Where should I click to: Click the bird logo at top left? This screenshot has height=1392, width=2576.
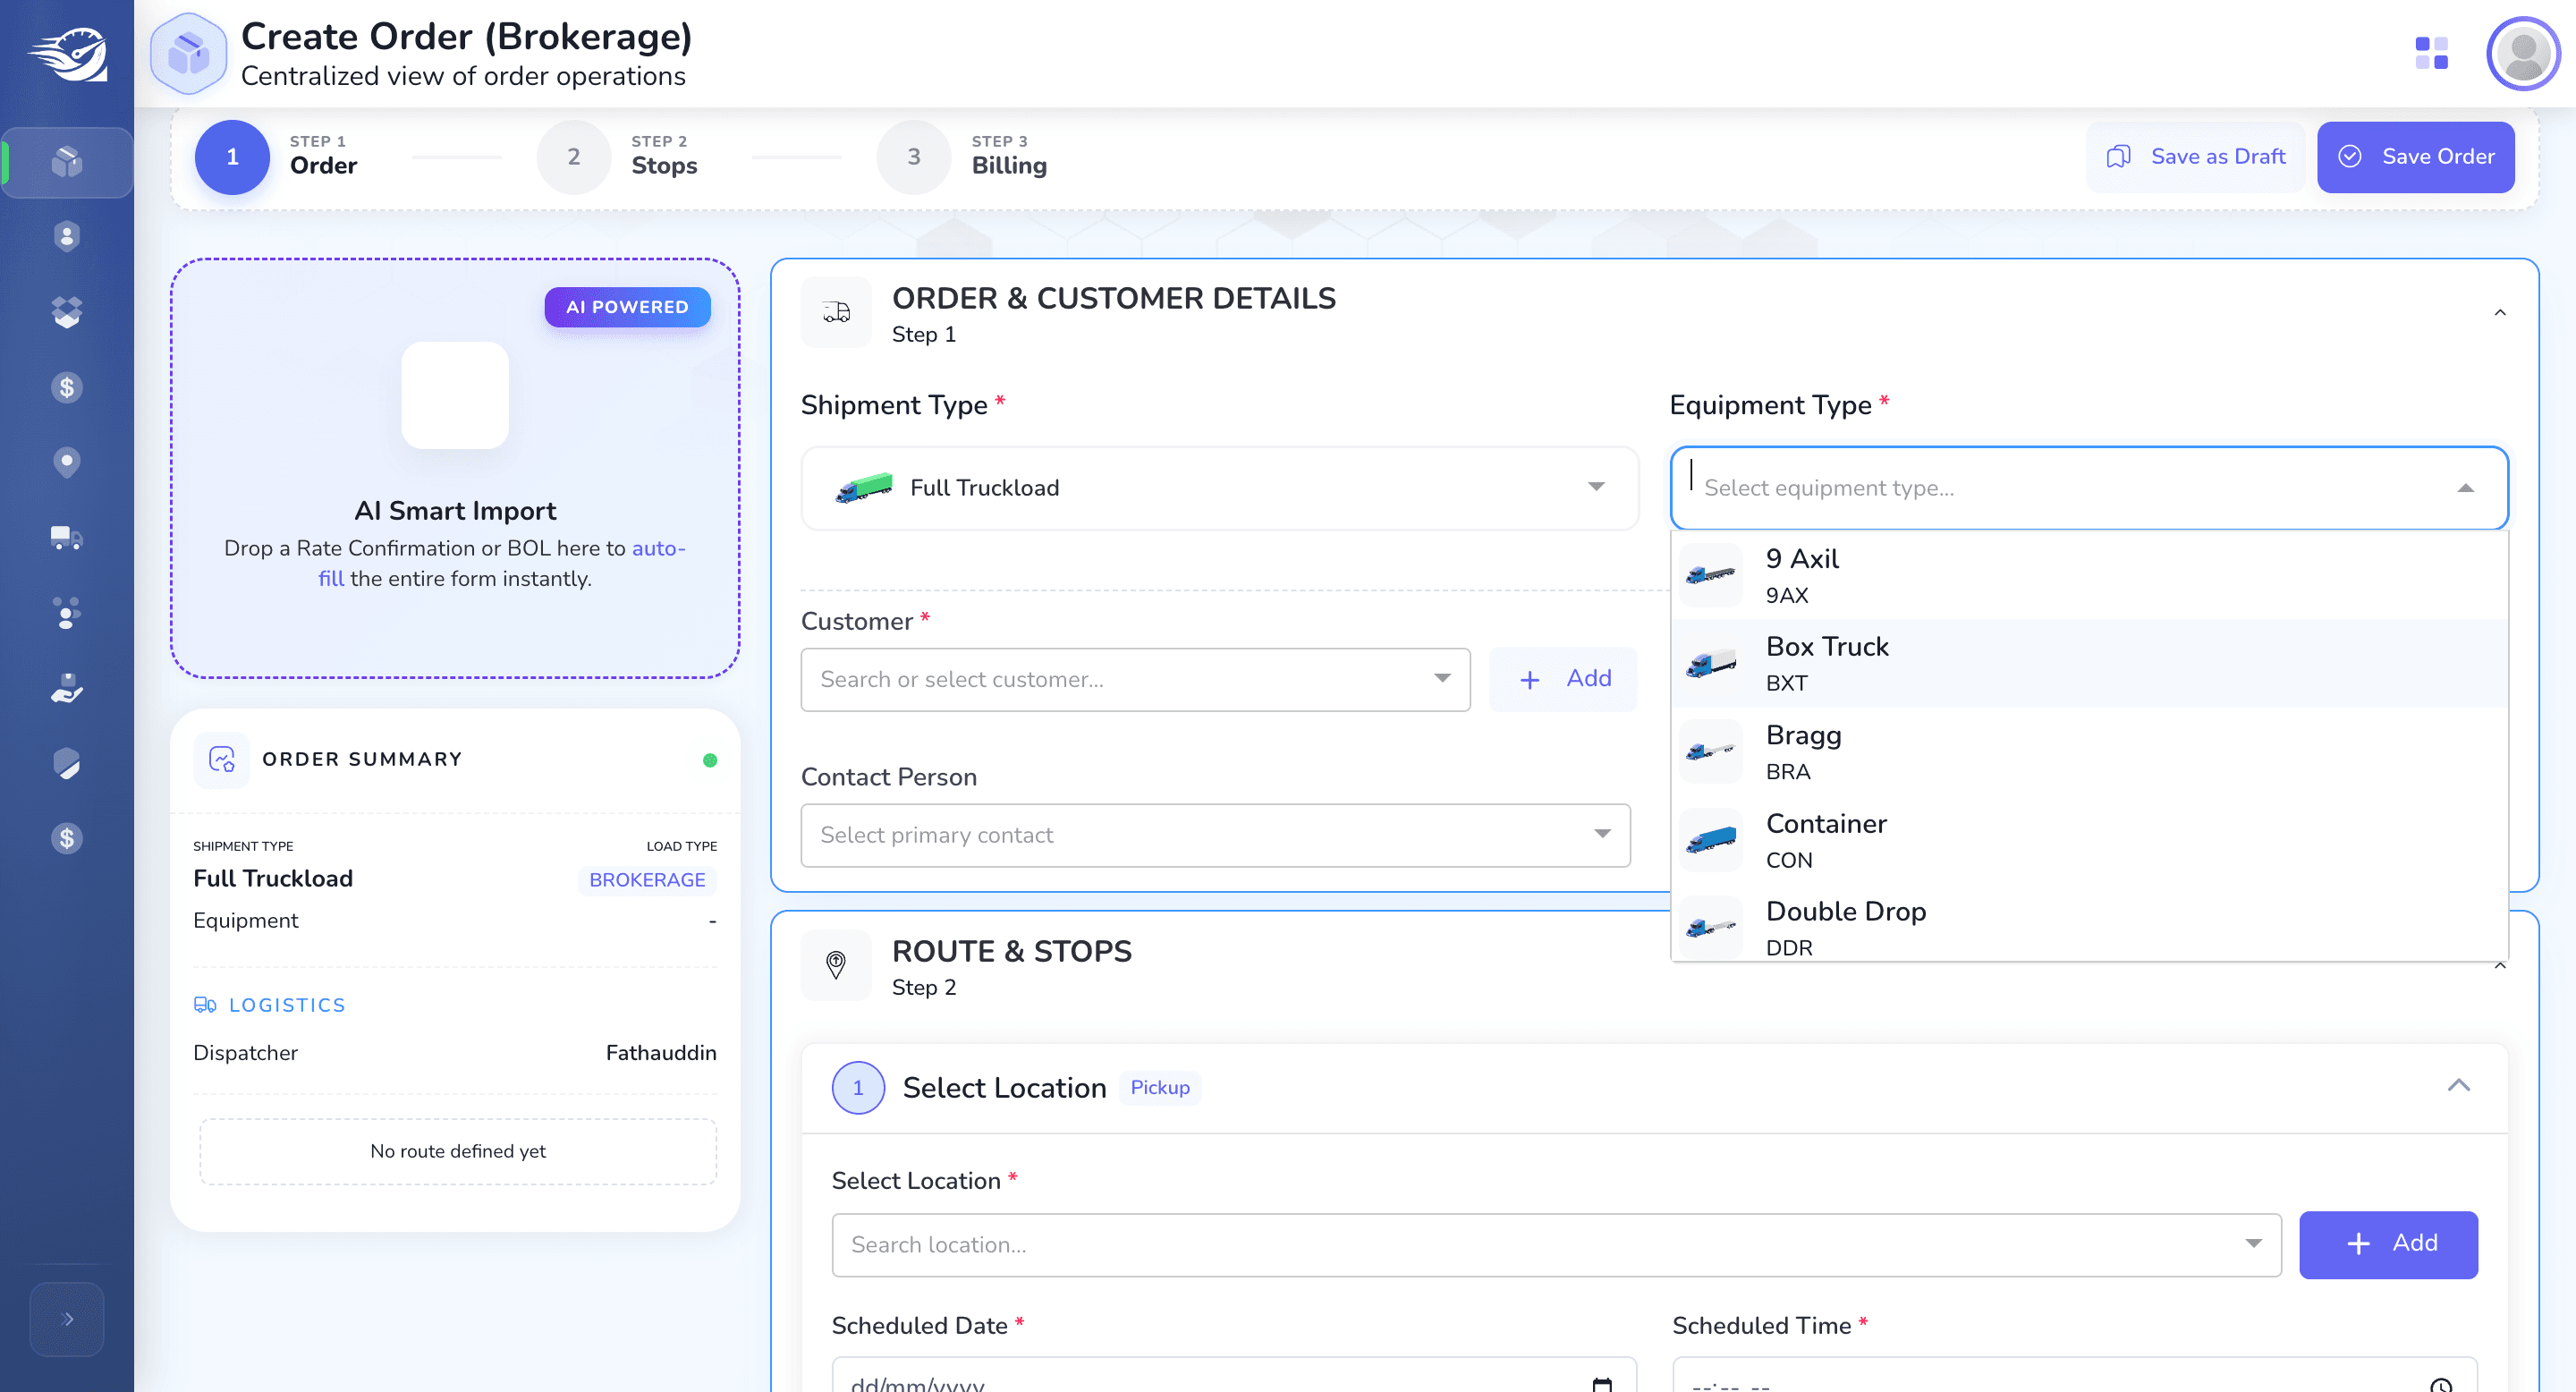(x=67, y=55)
